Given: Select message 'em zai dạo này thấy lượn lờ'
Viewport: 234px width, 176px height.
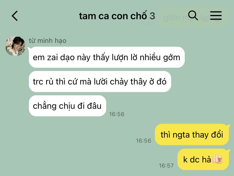Looking at the screenshot, I should tap(107, 57).
